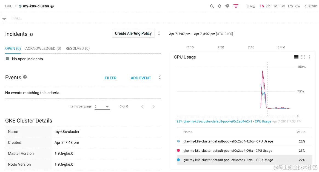Switch to the OPEN (0) incidents tab
The image size is (319, 172).
click(13, 48)
